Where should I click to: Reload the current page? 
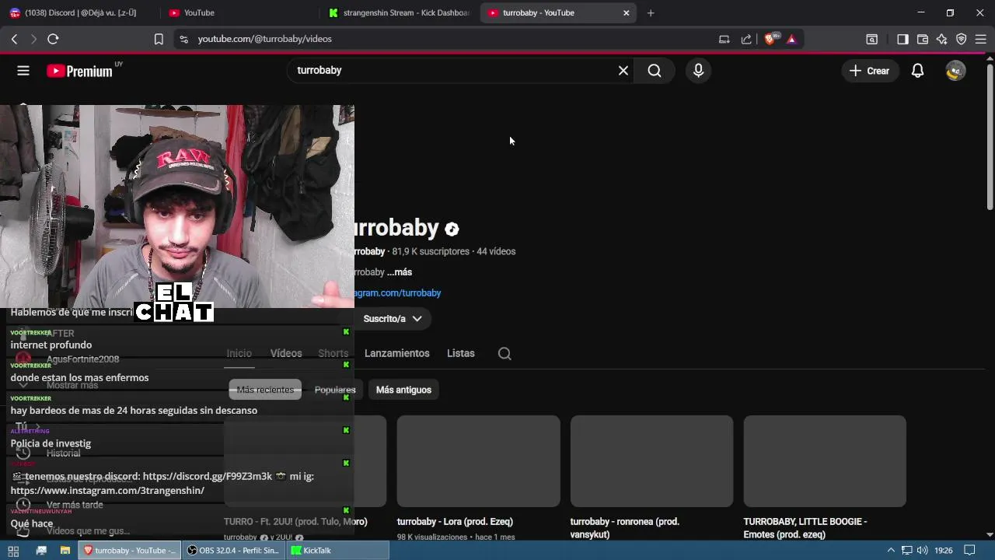coord(53,39)
